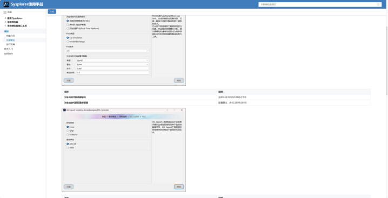Viewport: 388px width, 198px height.
Task: Choose the Co-Simulation FMI type
Action: click(68, 38)
